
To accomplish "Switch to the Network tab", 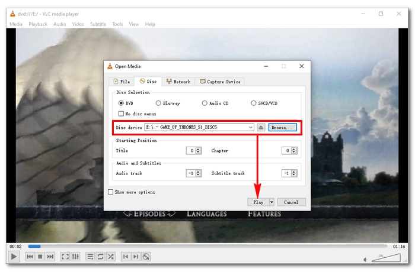I will [x=178, y=82].
